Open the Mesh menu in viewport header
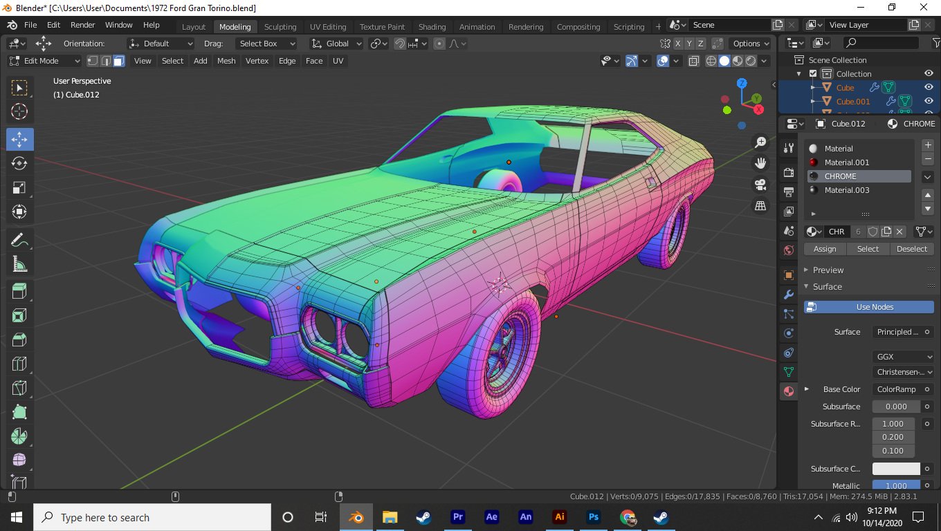Viewport: 941px width, 531px height. (x=226, y=61)
